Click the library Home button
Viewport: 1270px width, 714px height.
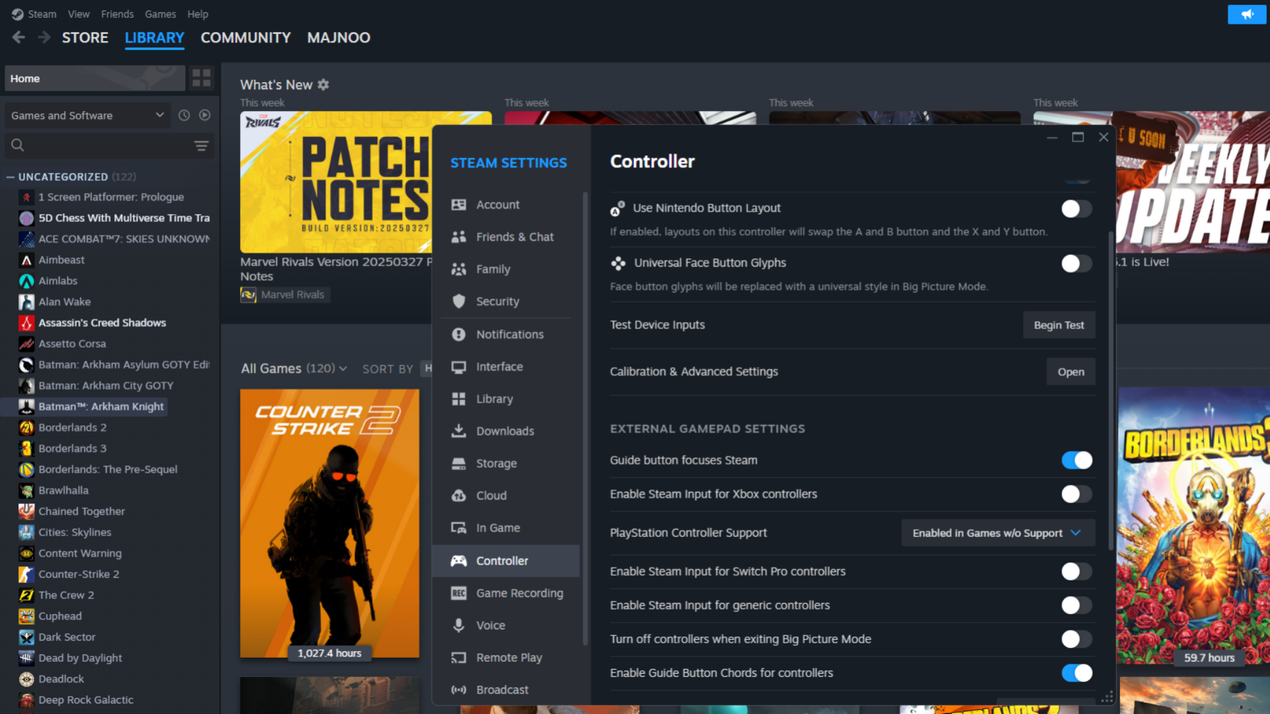[95, 78]
